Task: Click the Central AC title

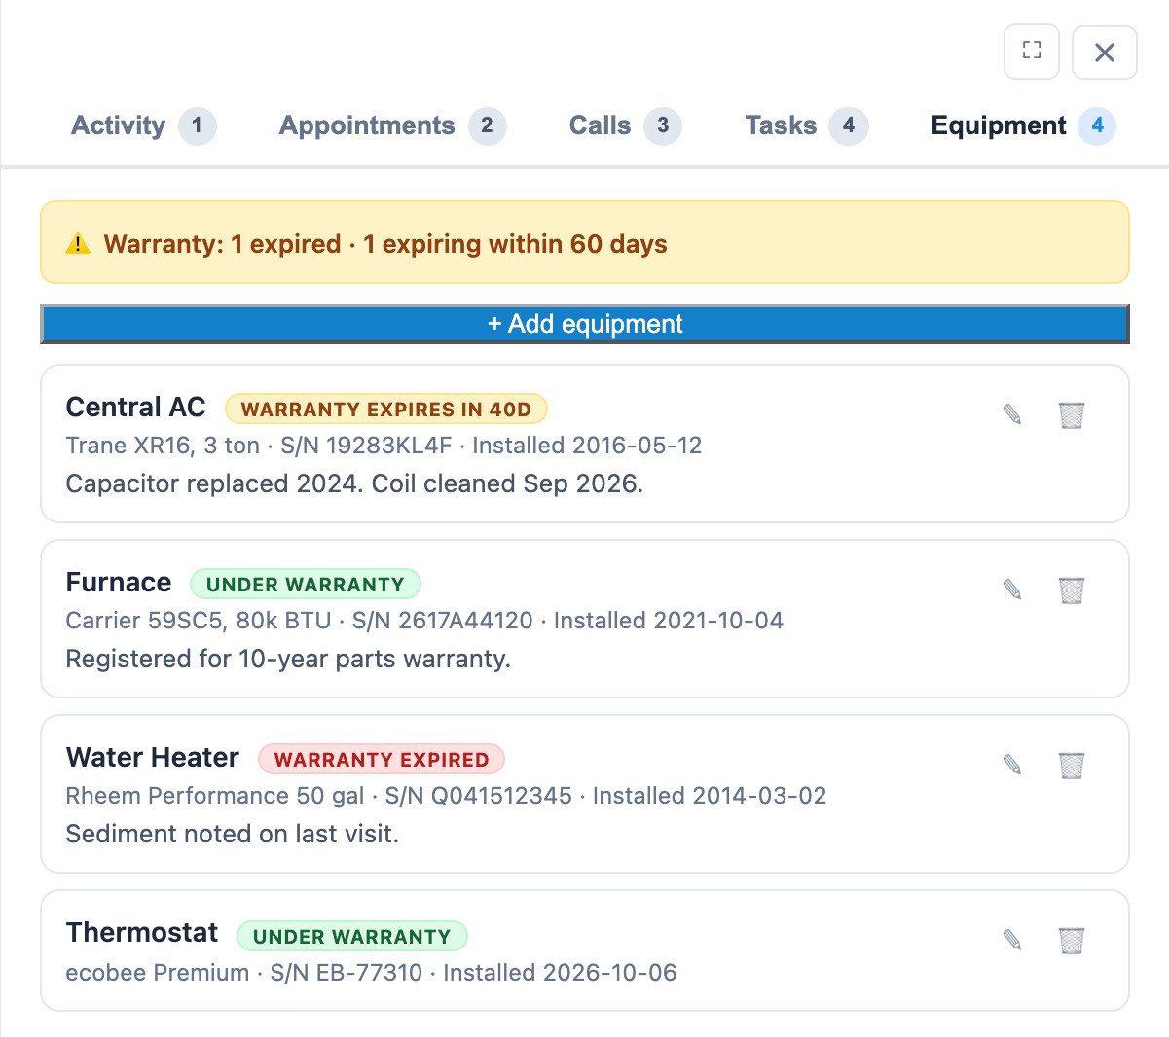Action: tap(135, 408)
